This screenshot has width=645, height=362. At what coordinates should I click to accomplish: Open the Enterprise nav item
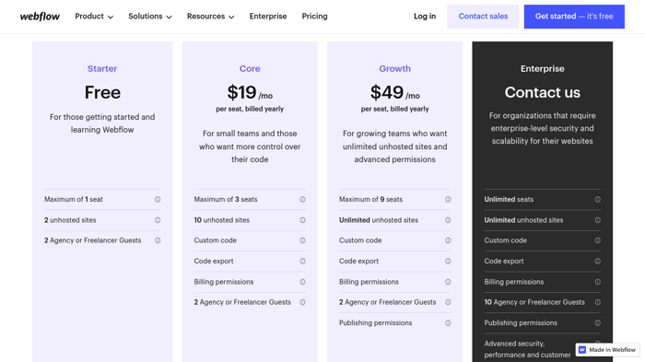tap(268, 17)
